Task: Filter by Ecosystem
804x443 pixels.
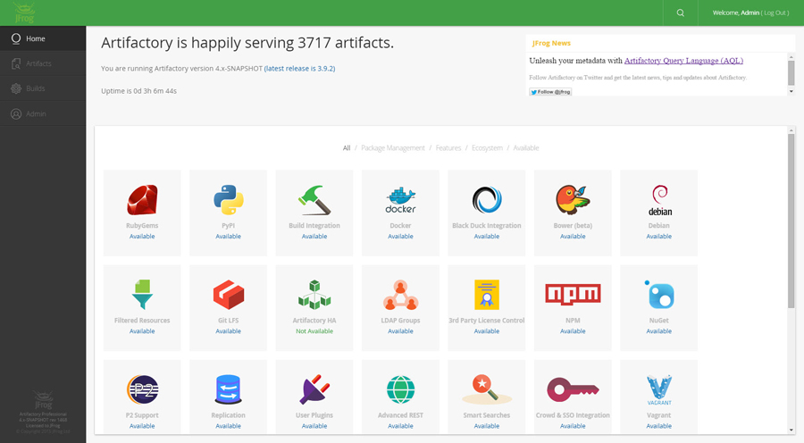Action: 487,148
